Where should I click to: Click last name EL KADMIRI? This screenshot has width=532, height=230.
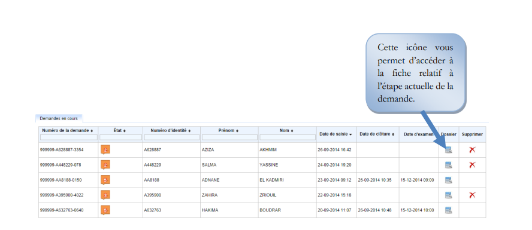point(271,180)
